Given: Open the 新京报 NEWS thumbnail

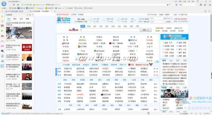Looking at the screenshot, I should (27, 48).
